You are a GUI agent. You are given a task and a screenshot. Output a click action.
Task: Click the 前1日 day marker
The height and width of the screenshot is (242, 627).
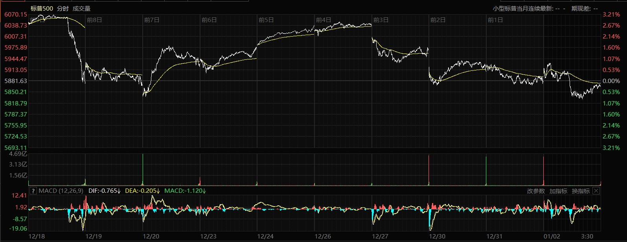tap(495, 20)
